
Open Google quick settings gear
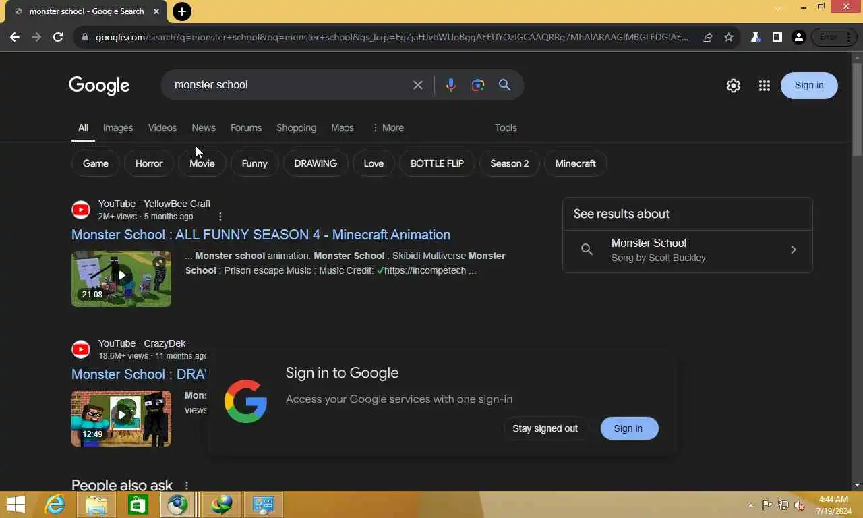734,86
